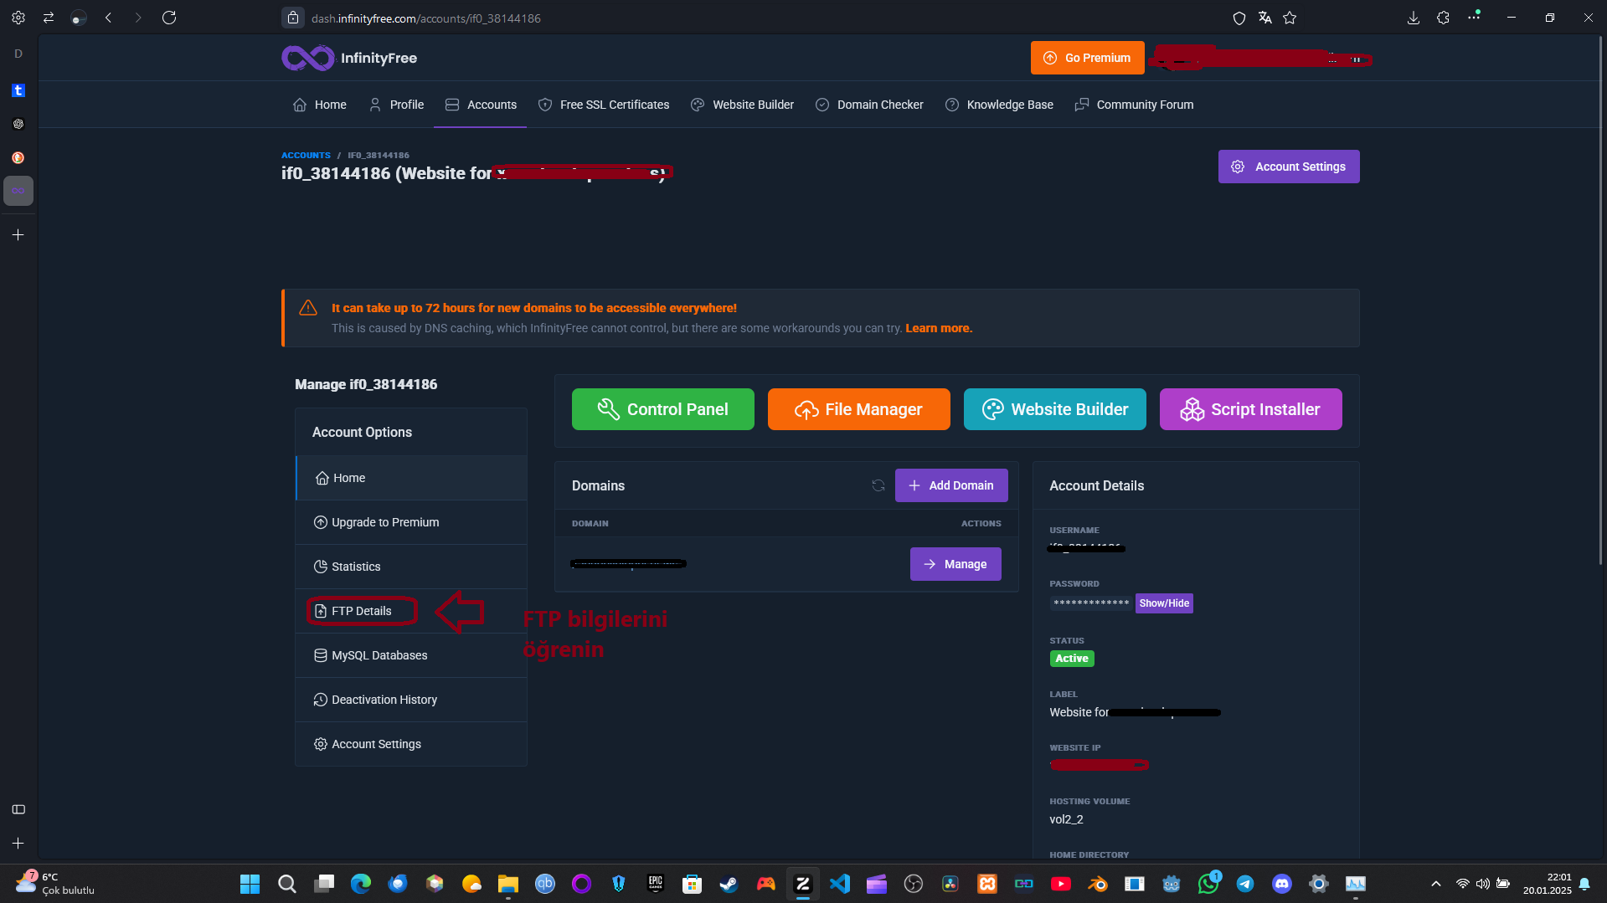Open Account Settings in Account Options list
The height and width of the screenshot is (903, 1607).
(x=411, y=744)
